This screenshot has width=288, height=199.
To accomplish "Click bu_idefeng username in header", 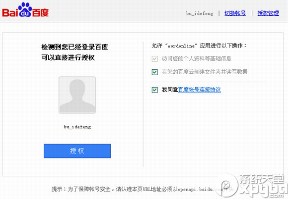I will tap(200, 13).
